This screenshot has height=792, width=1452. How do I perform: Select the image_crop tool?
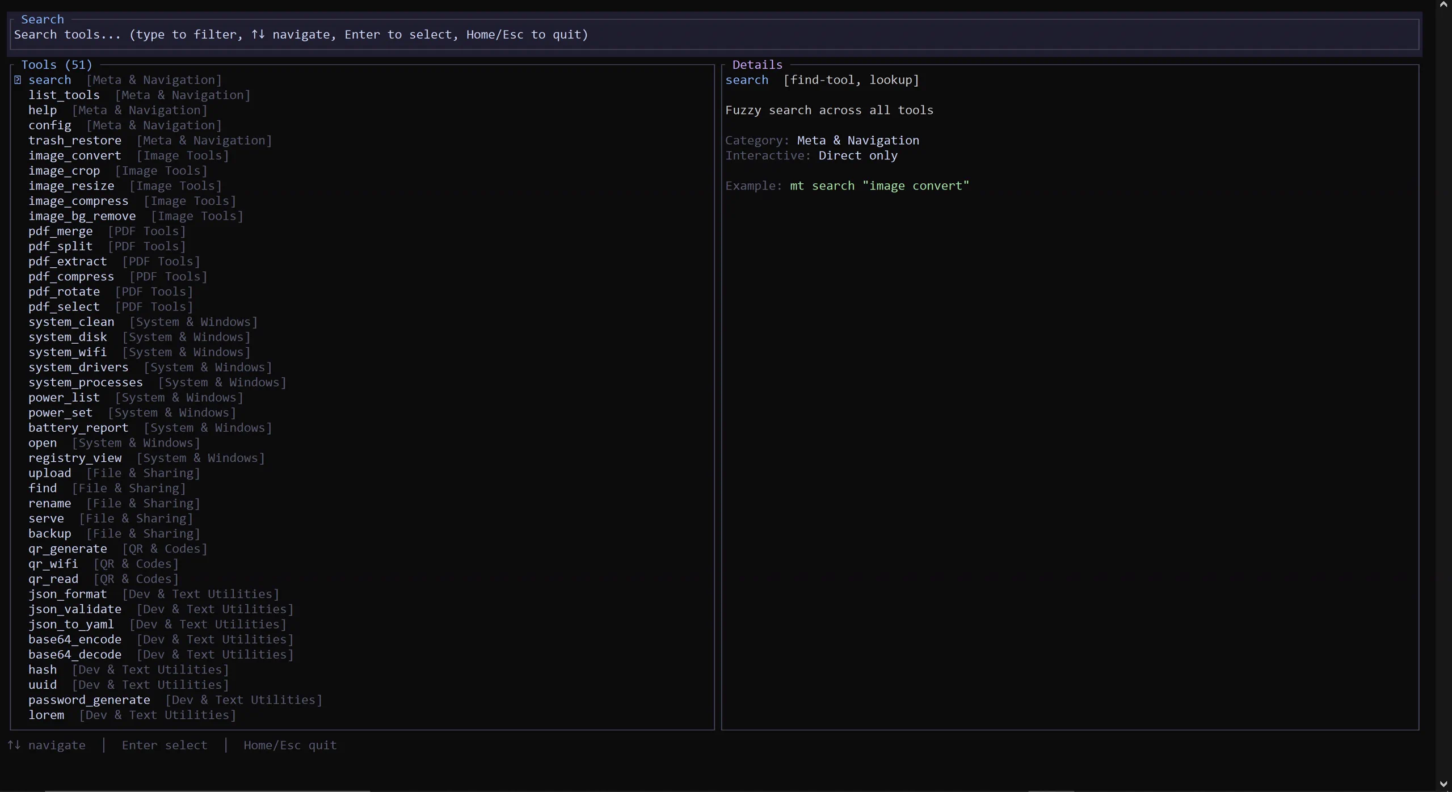pos(362,171)
